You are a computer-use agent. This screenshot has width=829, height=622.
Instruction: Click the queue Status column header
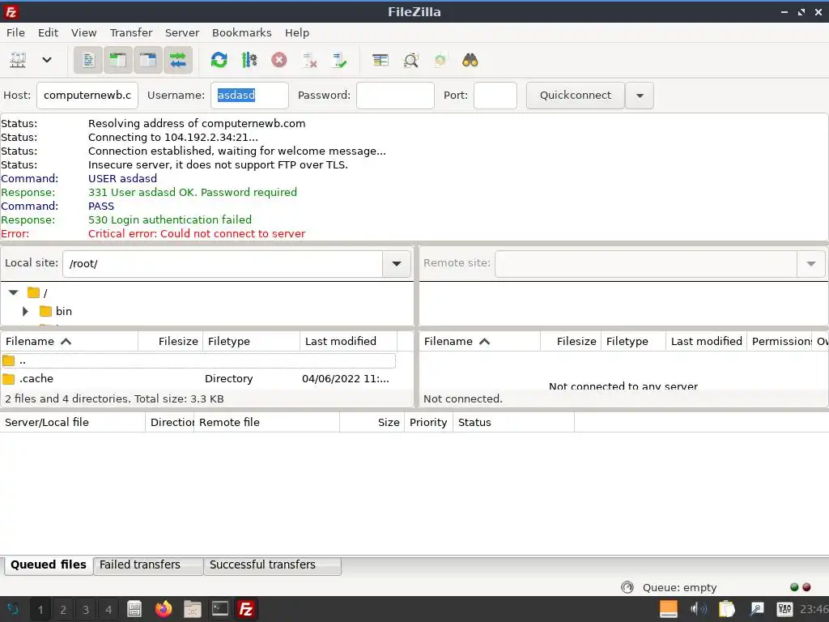pyautogui.click(x=513, y=422)
